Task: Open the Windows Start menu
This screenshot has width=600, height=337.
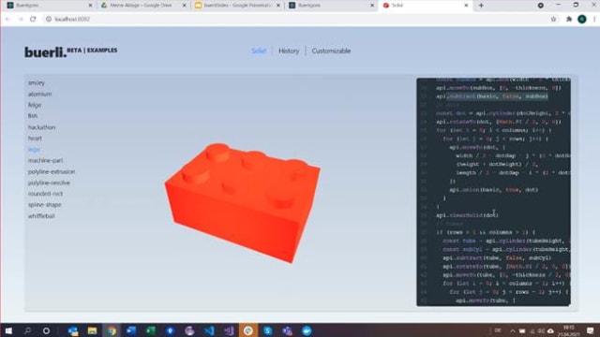Action: pos(8,330)
